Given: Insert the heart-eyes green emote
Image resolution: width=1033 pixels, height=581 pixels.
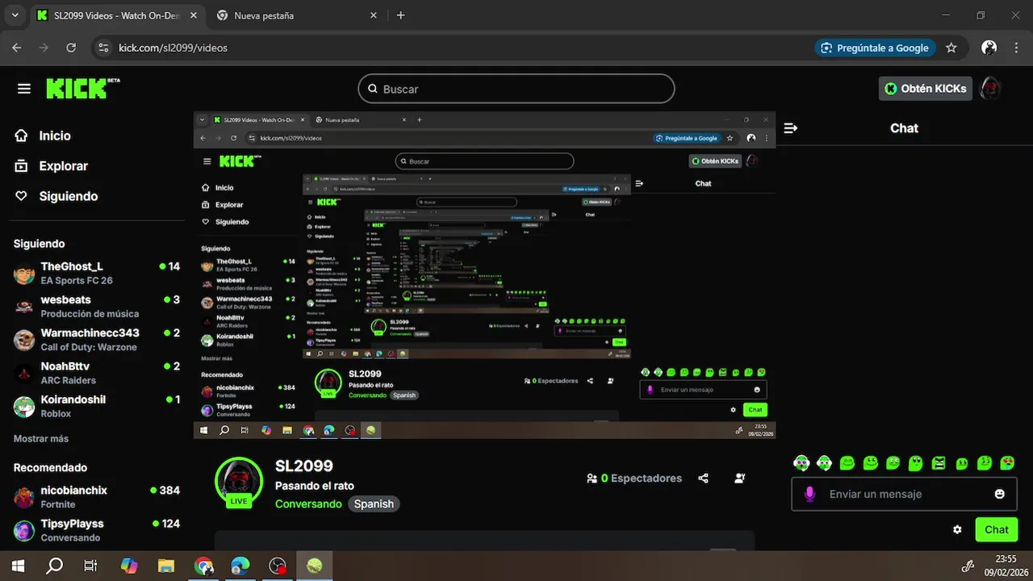Looking at the screenshot, I should [x=1007, y=463].
